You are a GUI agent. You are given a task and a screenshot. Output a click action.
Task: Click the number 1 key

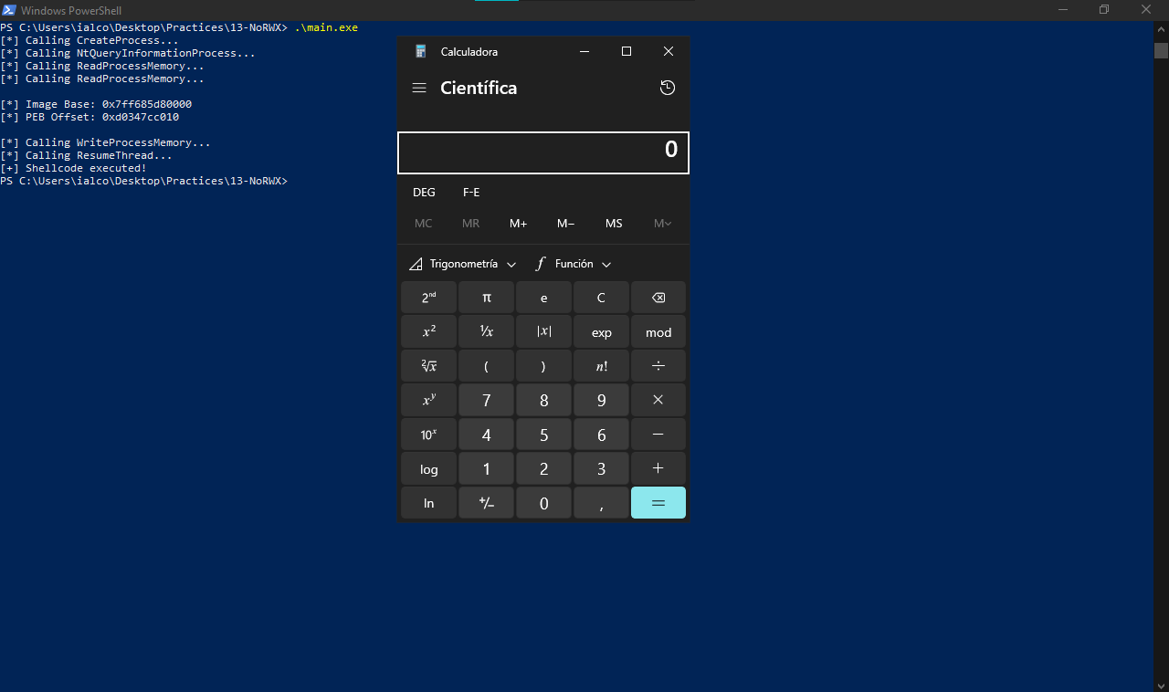pyautogui.click(x=486, y=468)
